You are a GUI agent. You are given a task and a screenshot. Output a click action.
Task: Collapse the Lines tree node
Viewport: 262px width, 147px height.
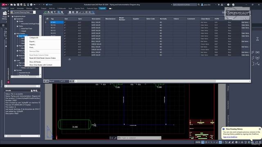[x=15, y=60]
